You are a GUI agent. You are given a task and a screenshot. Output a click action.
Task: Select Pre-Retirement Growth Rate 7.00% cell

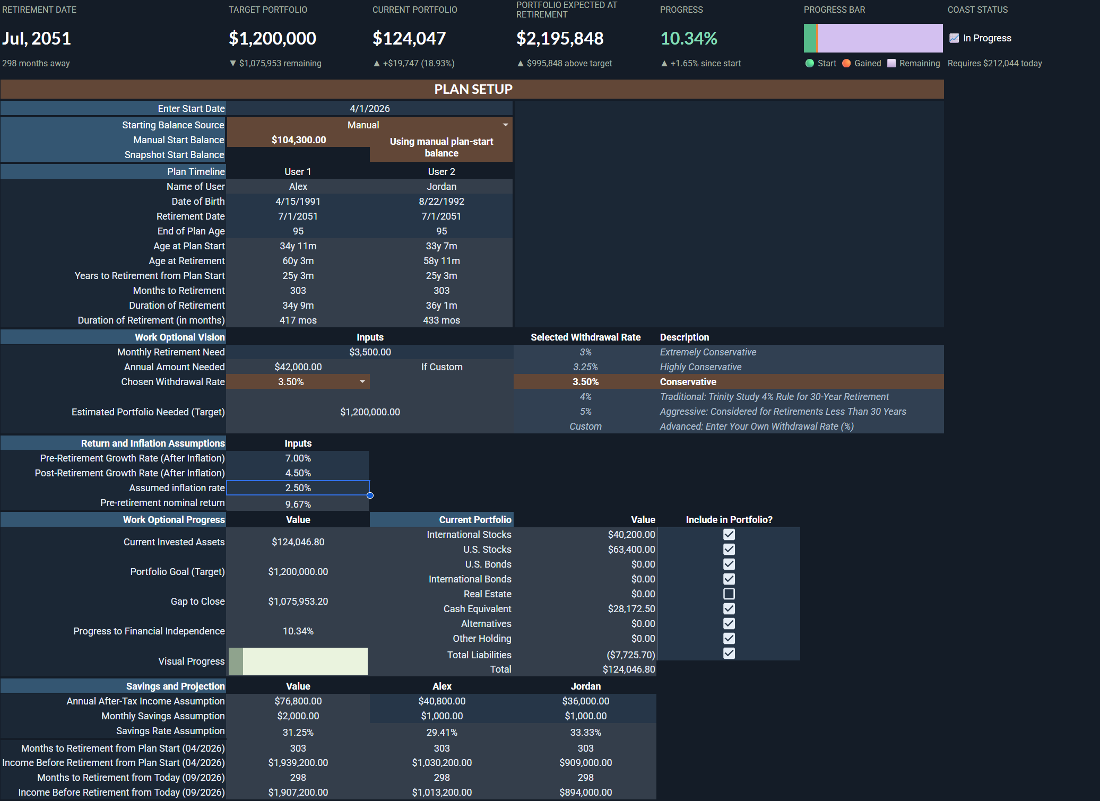(x=298, y=458)
